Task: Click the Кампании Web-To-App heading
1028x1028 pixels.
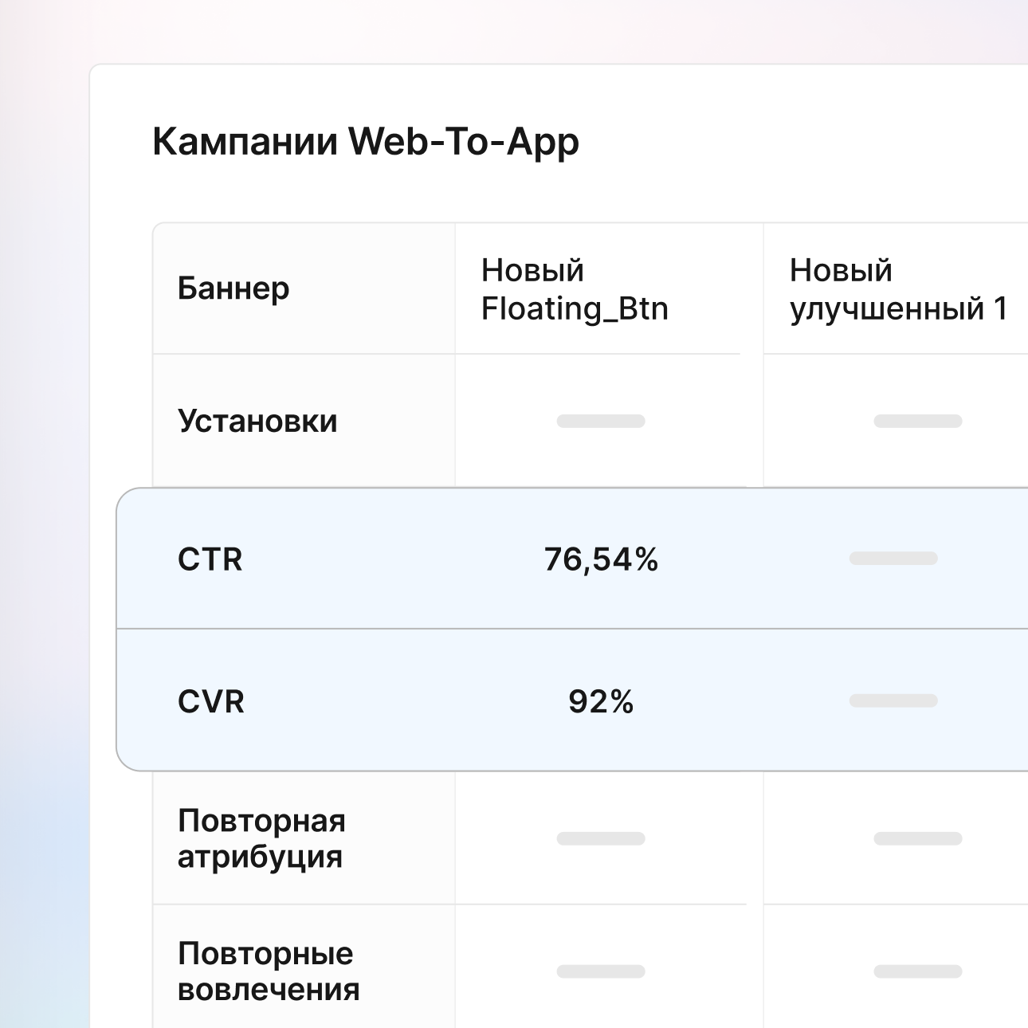Action: point(365,143)
